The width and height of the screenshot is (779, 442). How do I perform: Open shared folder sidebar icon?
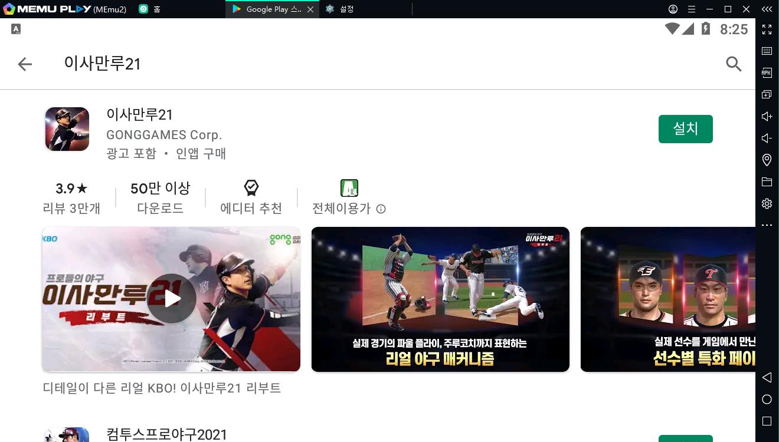coord(767,182)
